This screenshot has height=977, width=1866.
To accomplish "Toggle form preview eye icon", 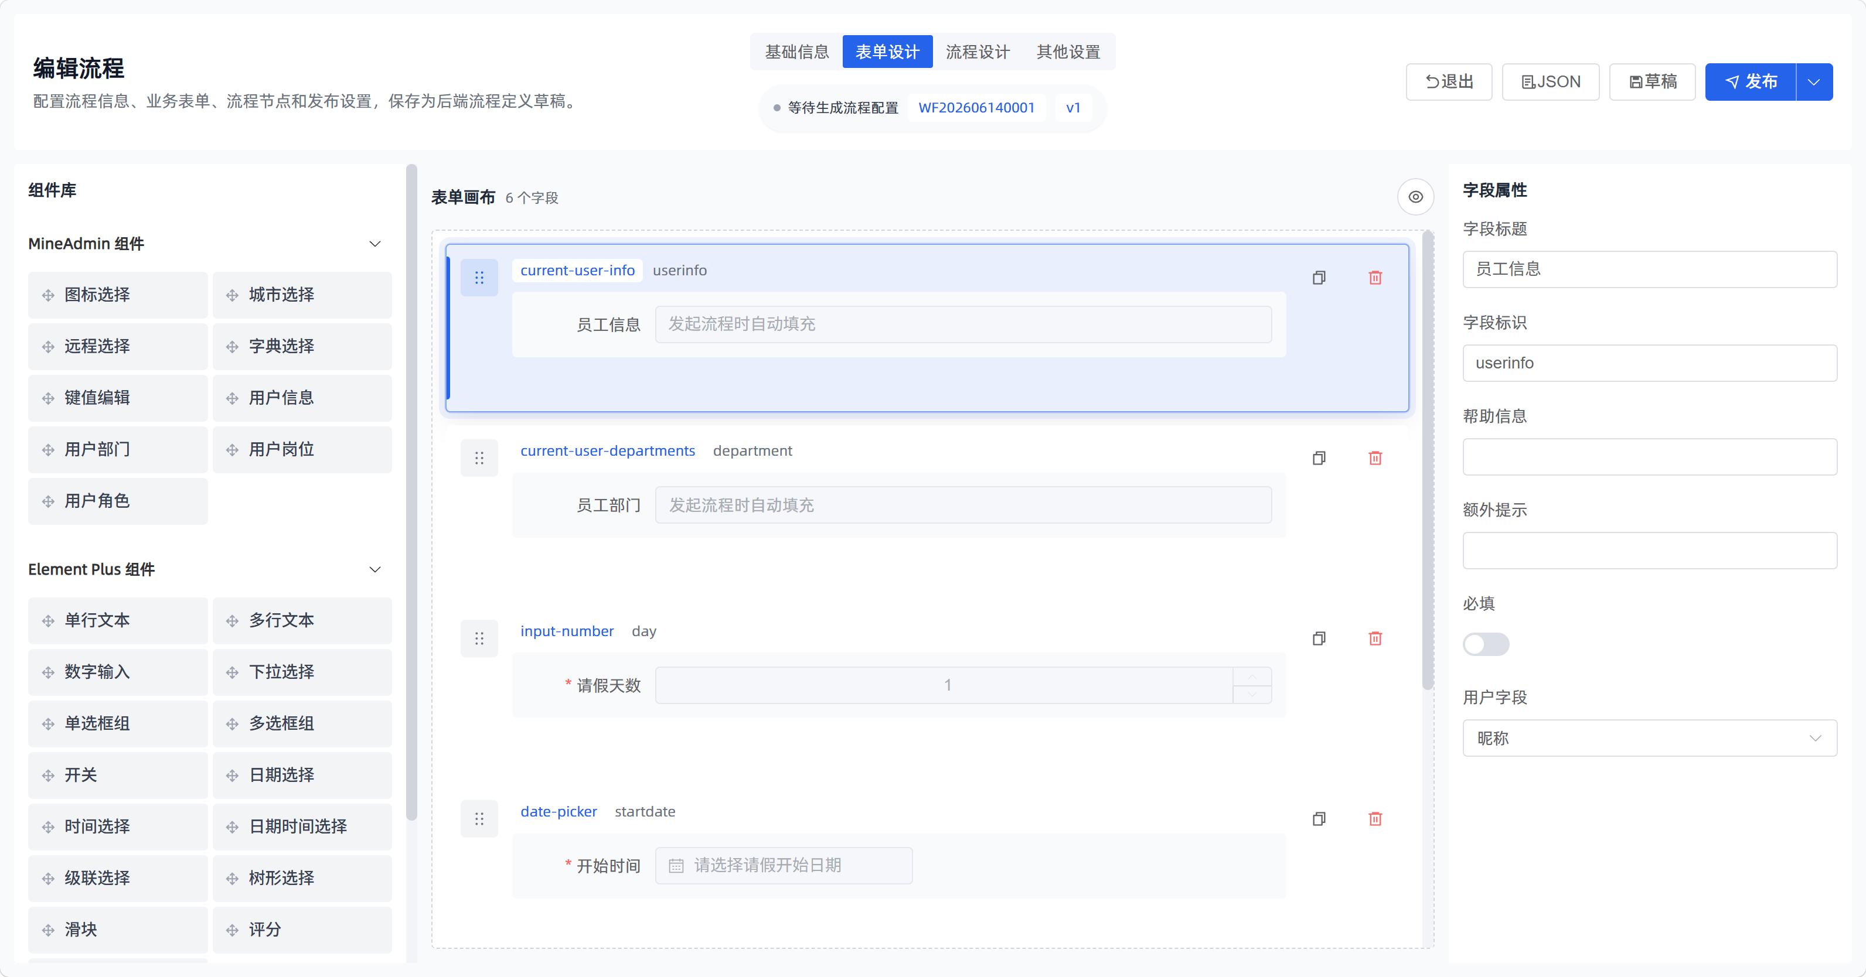I will click(1415, 197).
